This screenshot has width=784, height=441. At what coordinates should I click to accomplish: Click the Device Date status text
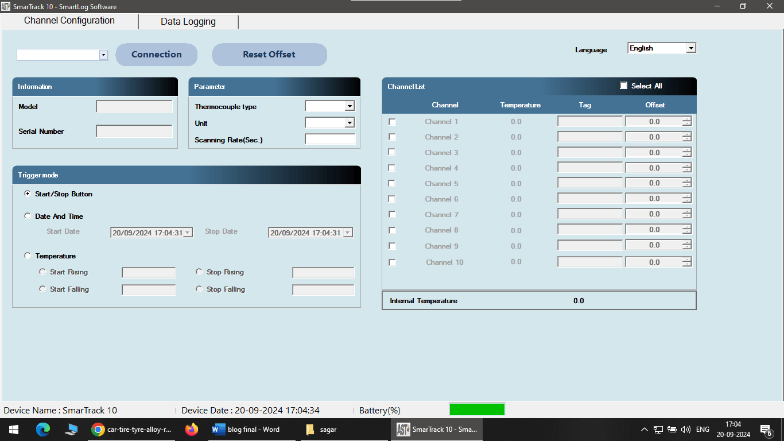pyautogui.click(x=250, y=410)
